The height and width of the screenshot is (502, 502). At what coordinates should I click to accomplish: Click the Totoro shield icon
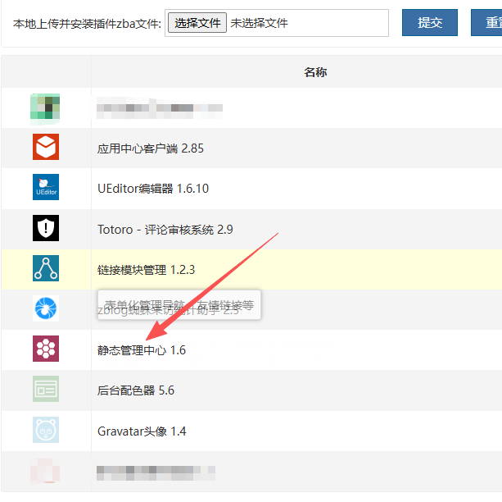(46, 228)
